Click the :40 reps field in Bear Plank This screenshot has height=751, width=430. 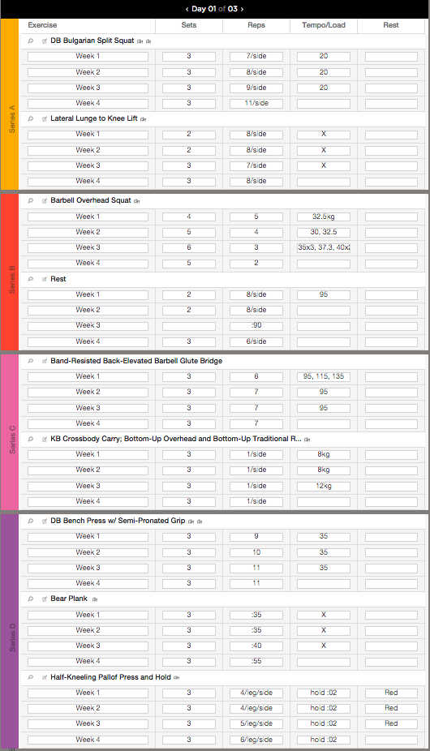coord(256,646)
